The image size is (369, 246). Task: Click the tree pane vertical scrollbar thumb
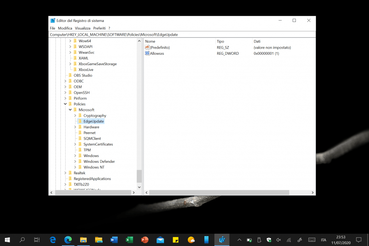coord(139,176)
